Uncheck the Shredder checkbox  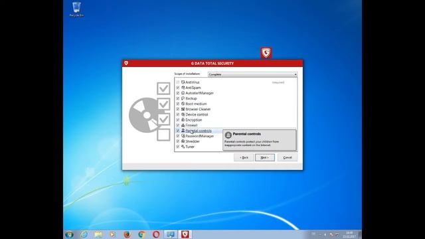point(178,141)
